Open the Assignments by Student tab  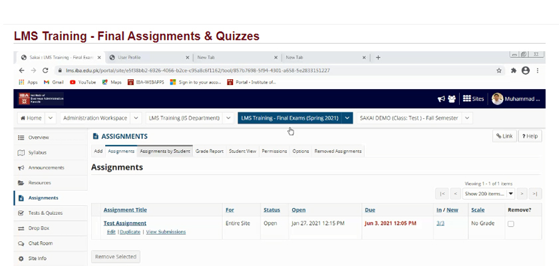(165, 151)
